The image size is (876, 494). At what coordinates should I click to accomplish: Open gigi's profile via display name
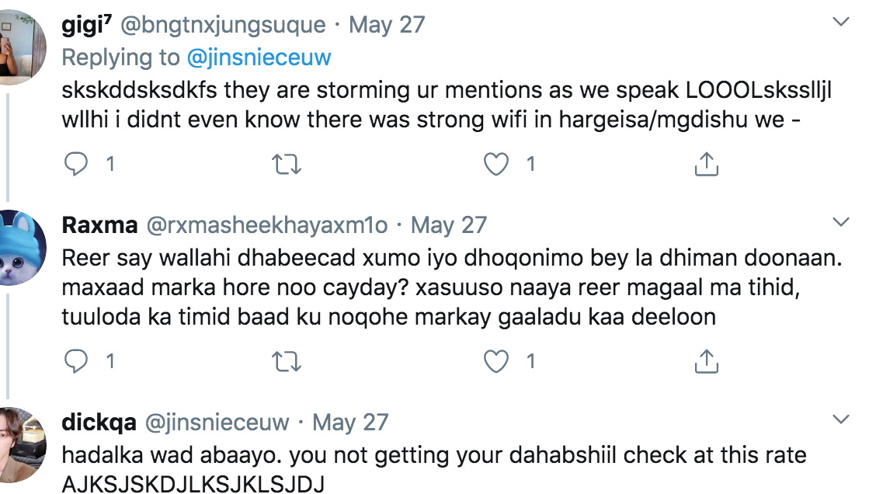point(86,25)
